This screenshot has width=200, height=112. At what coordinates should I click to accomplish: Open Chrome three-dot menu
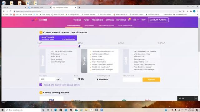click(x=197, y=11)
